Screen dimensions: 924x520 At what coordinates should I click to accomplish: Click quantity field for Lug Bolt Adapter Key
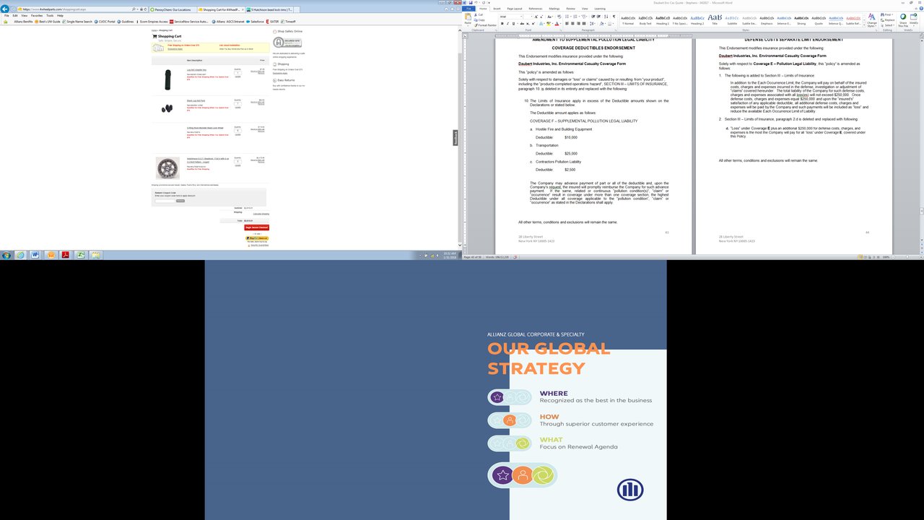(237, 73)
